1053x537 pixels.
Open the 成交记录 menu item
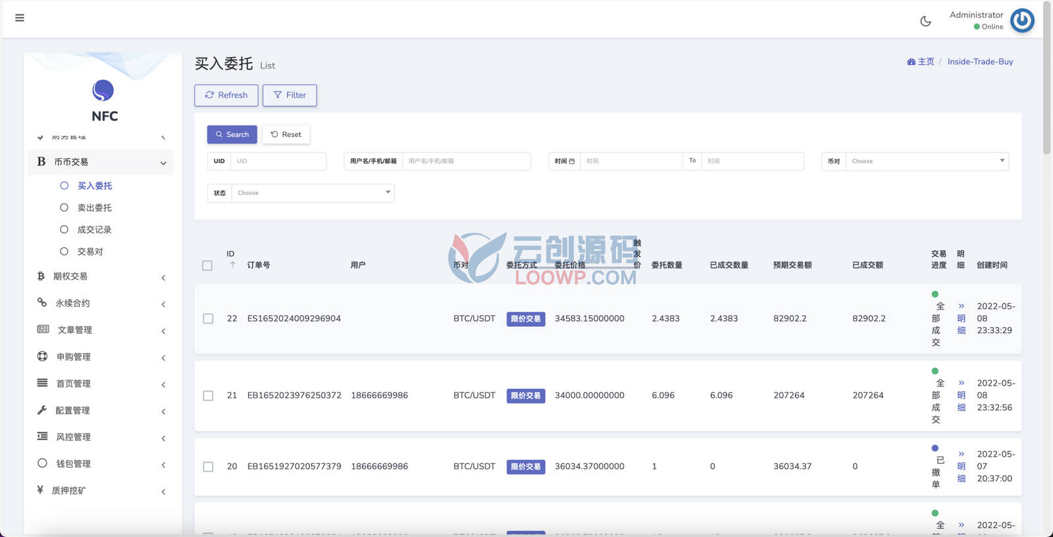click(x=95, y=230)
